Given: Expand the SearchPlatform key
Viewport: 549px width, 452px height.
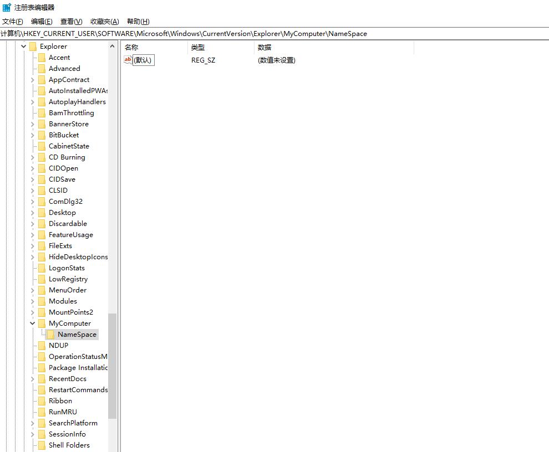Looking at the screenshot, I should click(33, 423).
